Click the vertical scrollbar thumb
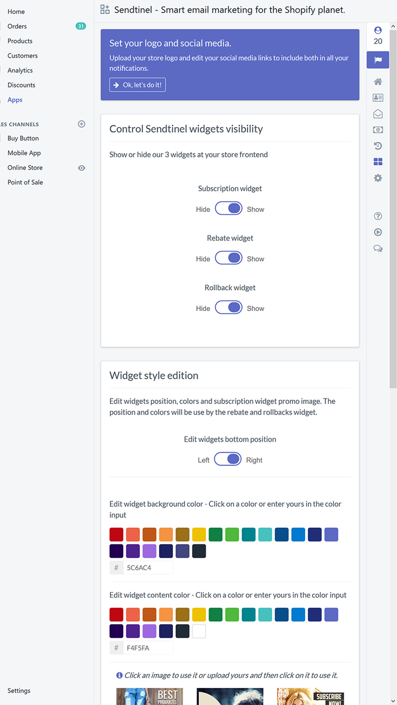Image resolution: width=397 pixels, height=705 pixels. click(393, 209)
